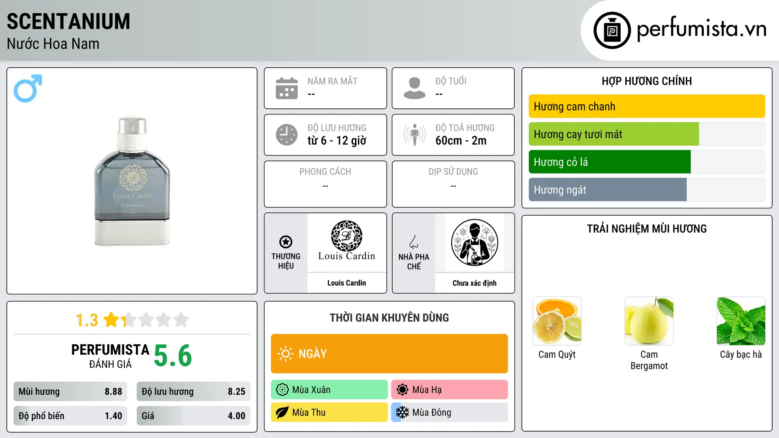This screenshot has width=779, height=438.
Task: Click the Nước Hoa Nam subtitle
Action: point(53,44)
